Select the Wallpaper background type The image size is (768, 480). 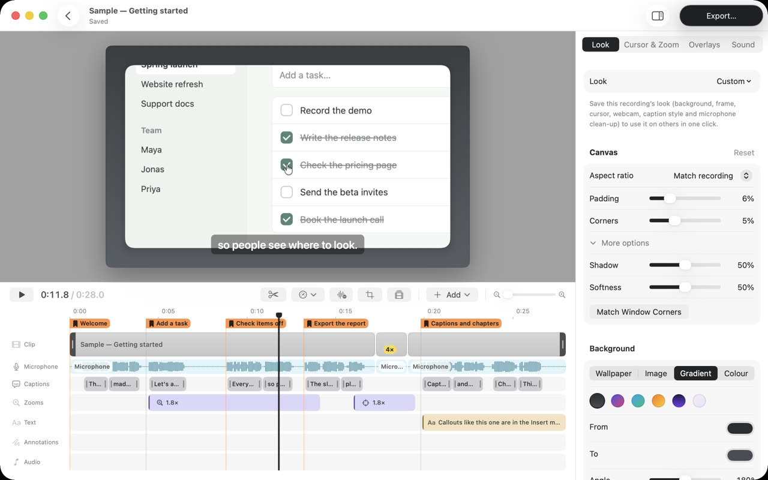click(613, 373)
